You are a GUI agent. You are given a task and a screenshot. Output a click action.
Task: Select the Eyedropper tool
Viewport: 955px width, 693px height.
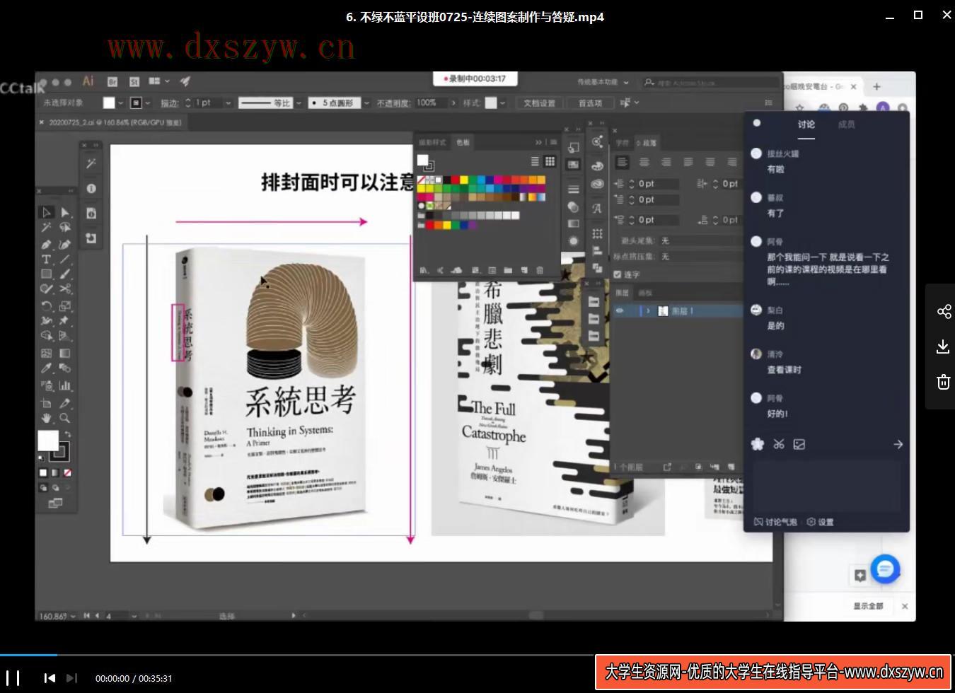[46, 368]
